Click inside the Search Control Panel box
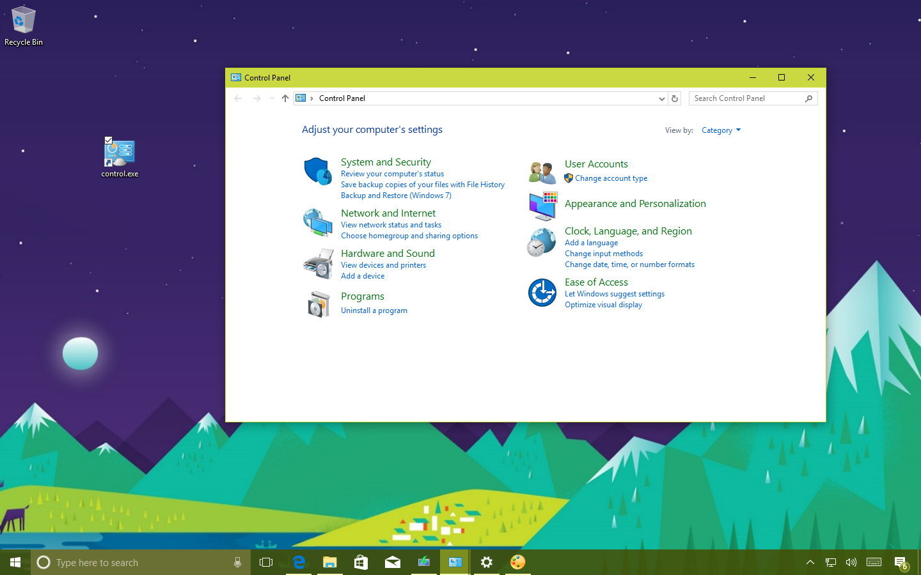The height and width of the screenshot is (575, 921). [x=748, y=98]
